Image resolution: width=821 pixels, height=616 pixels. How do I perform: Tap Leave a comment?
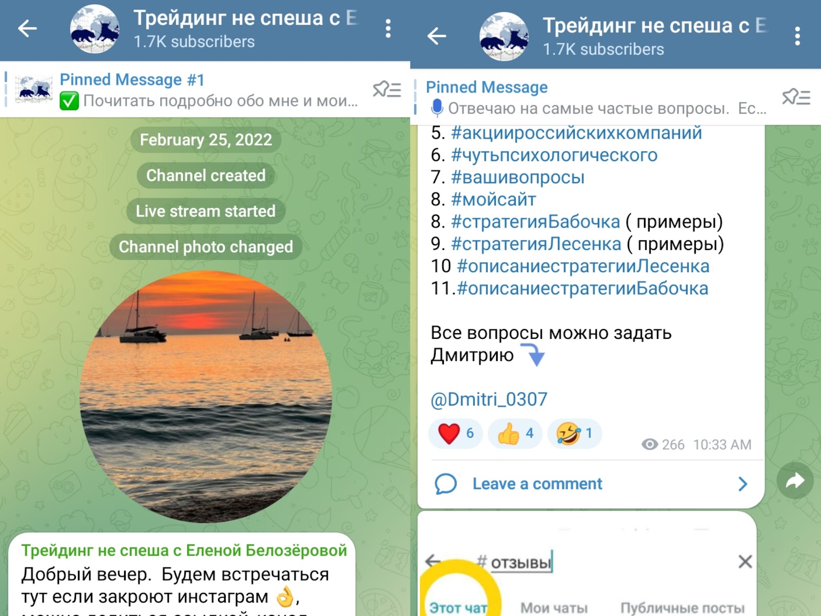[x=537, y=484]
